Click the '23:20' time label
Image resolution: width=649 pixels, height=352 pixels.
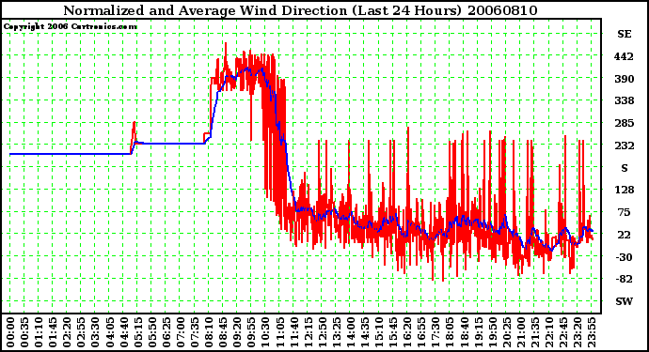pyautogui.click(x=577, y=332)
